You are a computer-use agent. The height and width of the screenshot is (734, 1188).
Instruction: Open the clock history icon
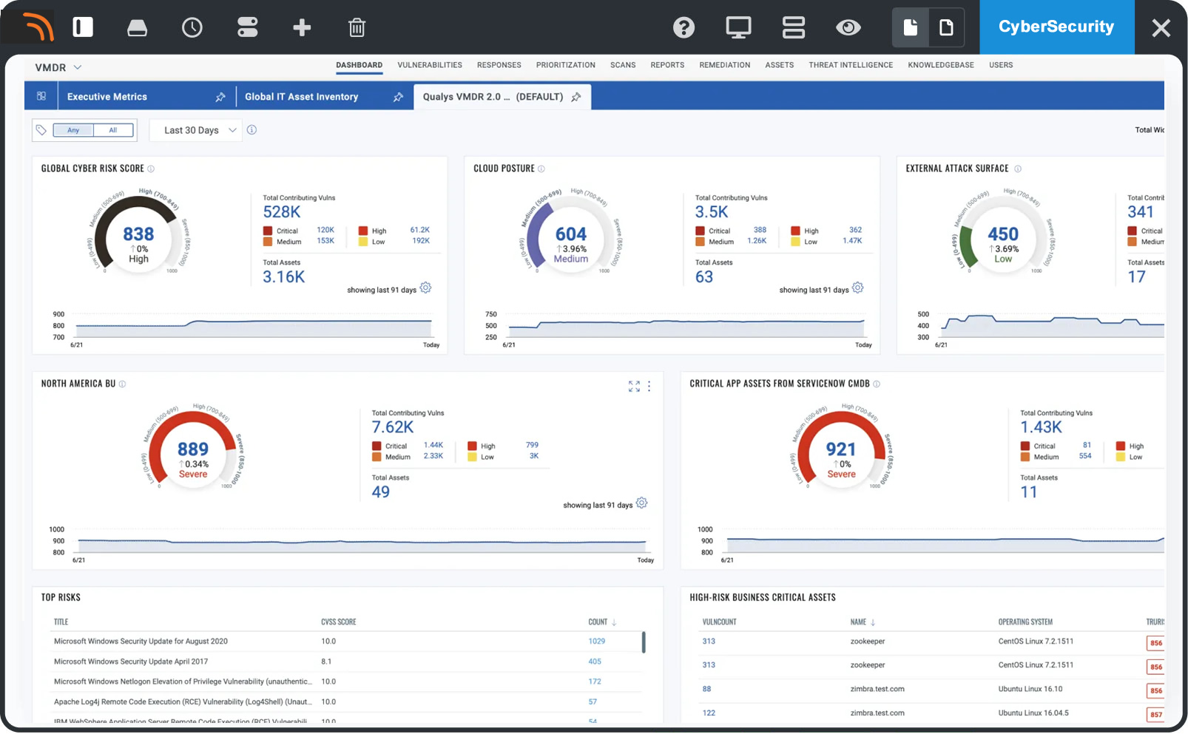pyautogui.click(x=192, y=28)
